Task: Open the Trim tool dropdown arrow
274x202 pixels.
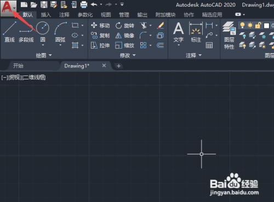Action: [151, 25]
